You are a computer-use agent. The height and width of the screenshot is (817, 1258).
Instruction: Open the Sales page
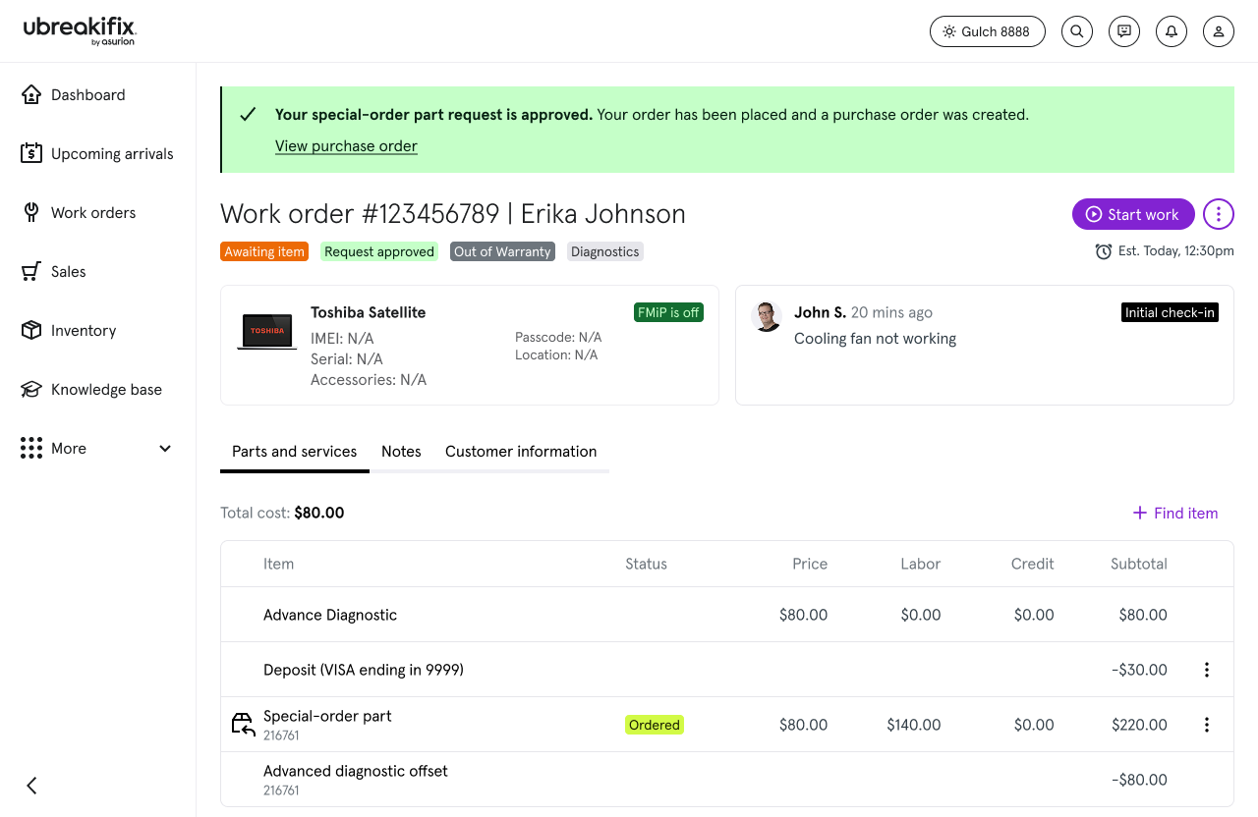click(x=69, y=272)
